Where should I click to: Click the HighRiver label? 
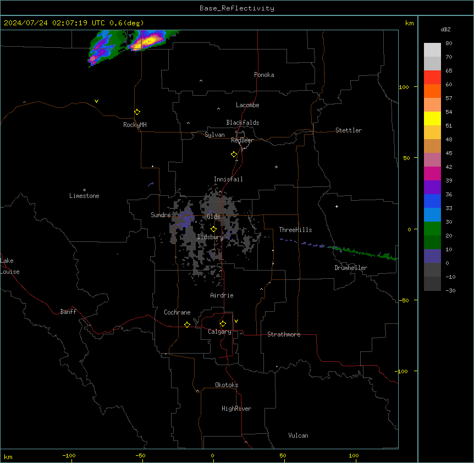(236, 409)
